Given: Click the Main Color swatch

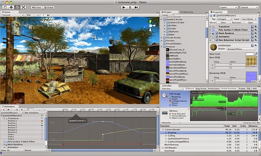Looking at the screenshot, I should pos(250,54).
